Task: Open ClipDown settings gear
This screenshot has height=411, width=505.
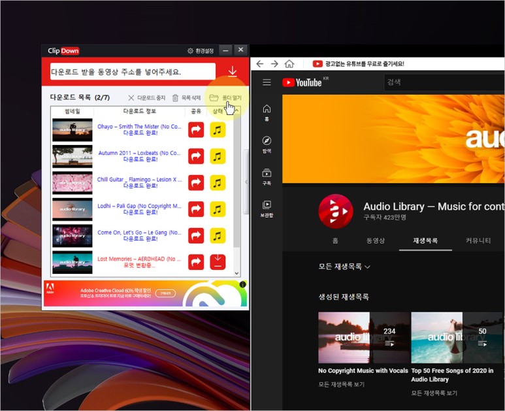Action: (x=201, y=51)
